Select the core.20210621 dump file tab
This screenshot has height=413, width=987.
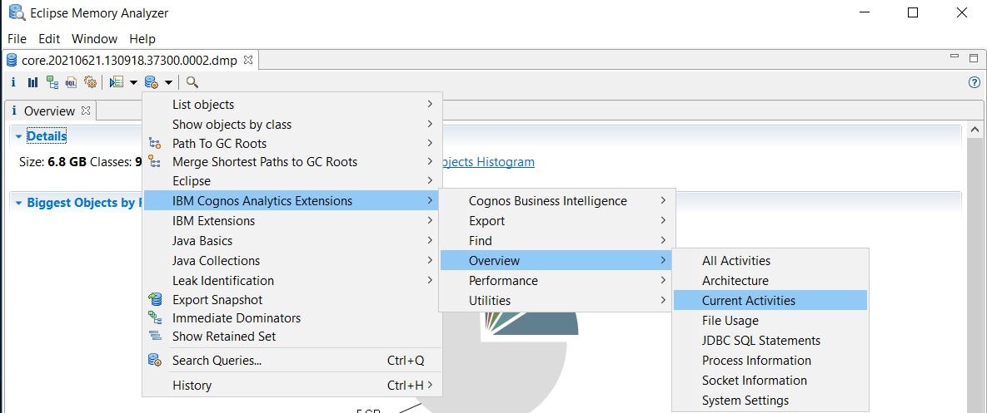(130, 61)
